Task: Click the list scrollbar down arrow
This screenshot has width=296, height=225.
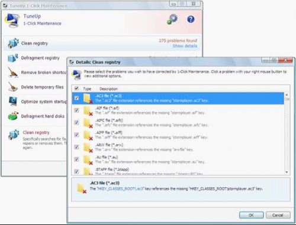Action: point(287,172)
